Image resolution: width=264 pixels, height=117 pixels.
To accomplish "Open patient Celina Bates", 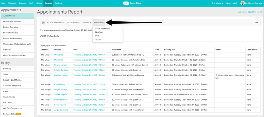I will tap(60, 84).
